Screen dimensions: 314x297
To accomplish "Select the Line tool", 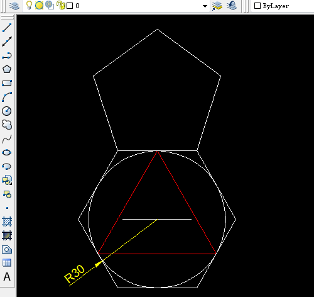I will coord(7,28).
